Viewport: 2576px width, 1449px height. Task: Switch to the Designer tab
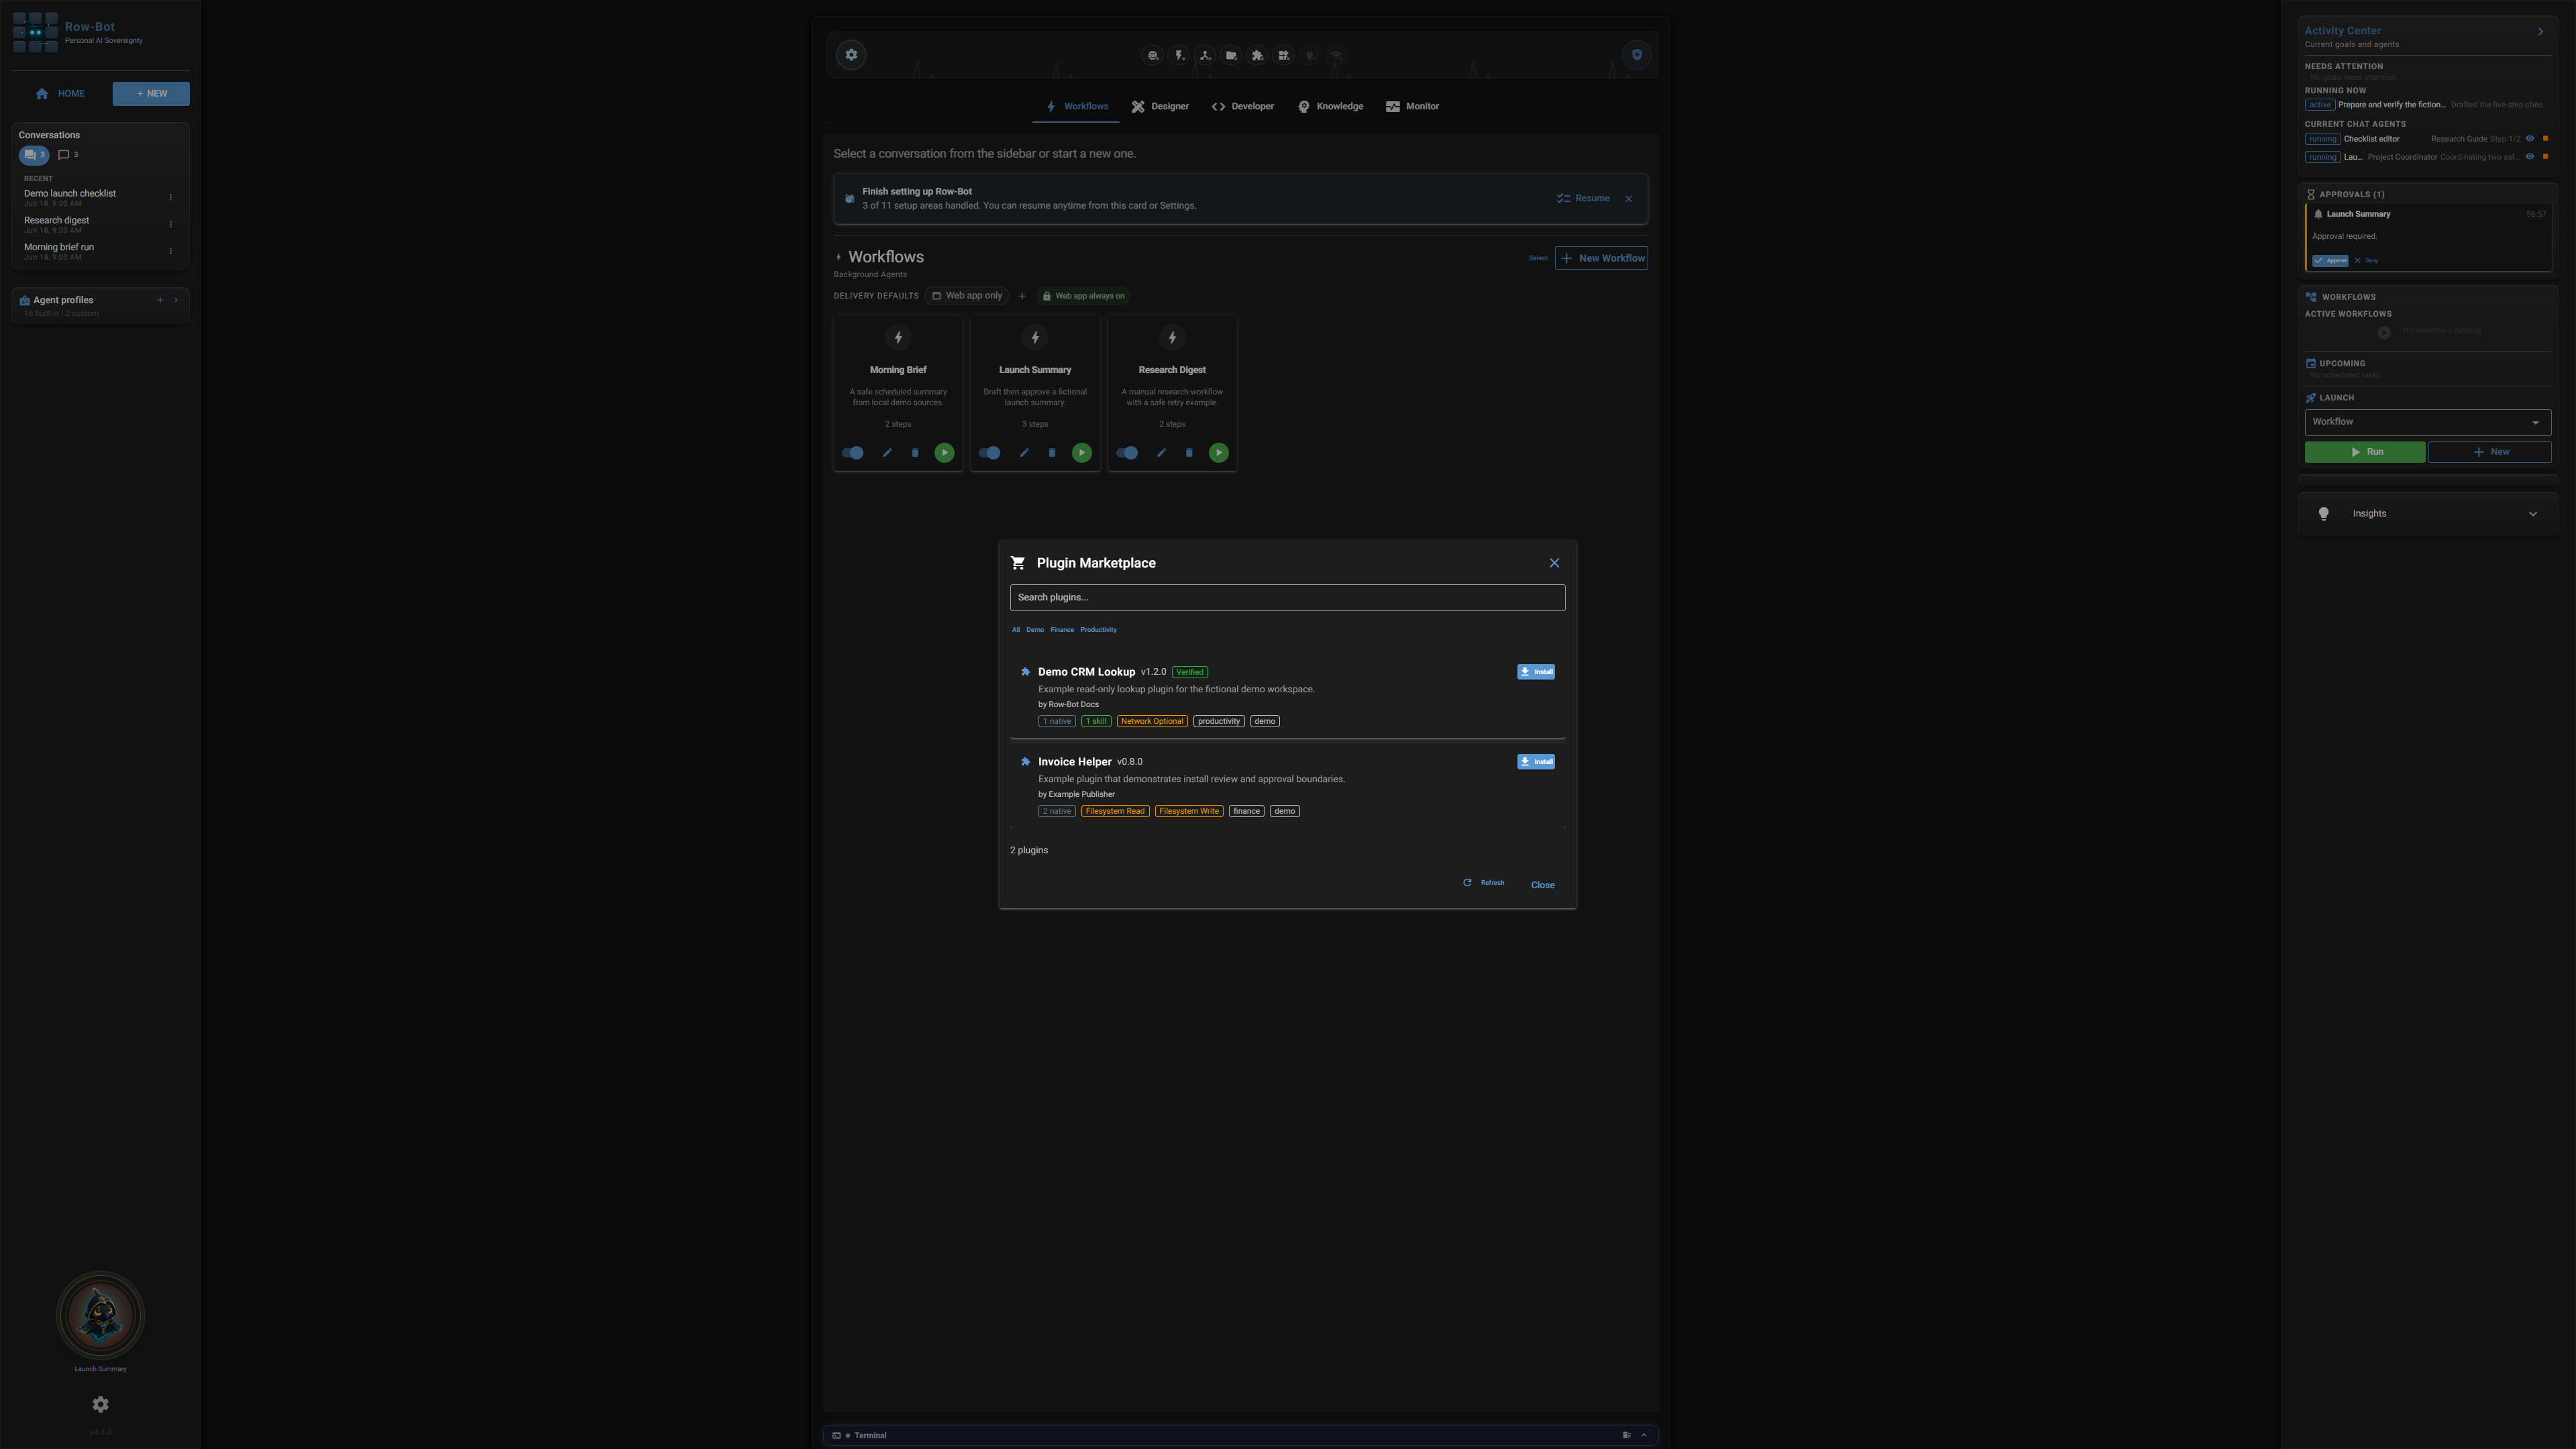(x=1160, y=106)
